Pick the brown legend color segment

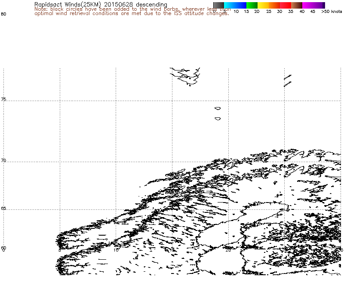click(297, 5)
